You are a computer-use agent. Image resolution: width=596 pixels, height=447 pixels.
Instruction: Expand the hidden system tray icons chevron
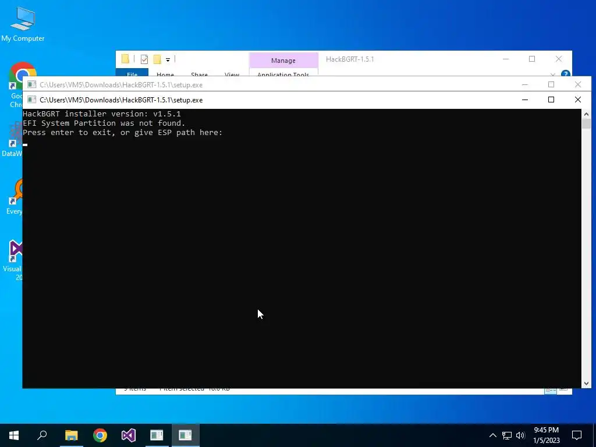tap(492, 435)
